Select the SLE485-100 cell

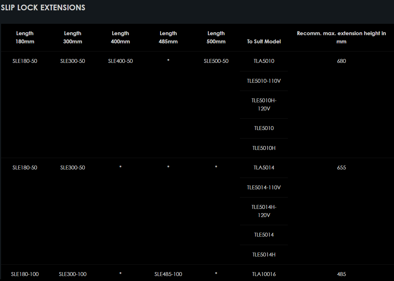(x=168, y=274)
